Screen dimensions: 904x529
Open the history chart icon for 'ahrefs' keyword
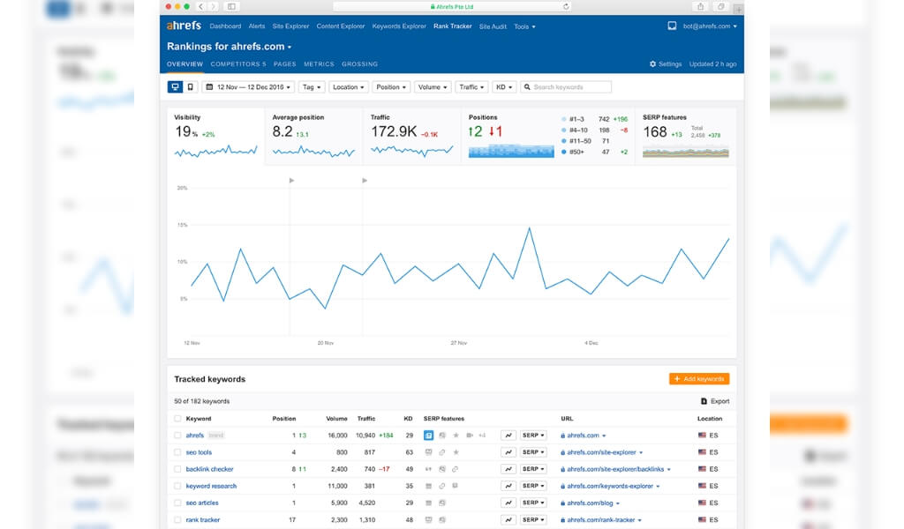point(508,436)
